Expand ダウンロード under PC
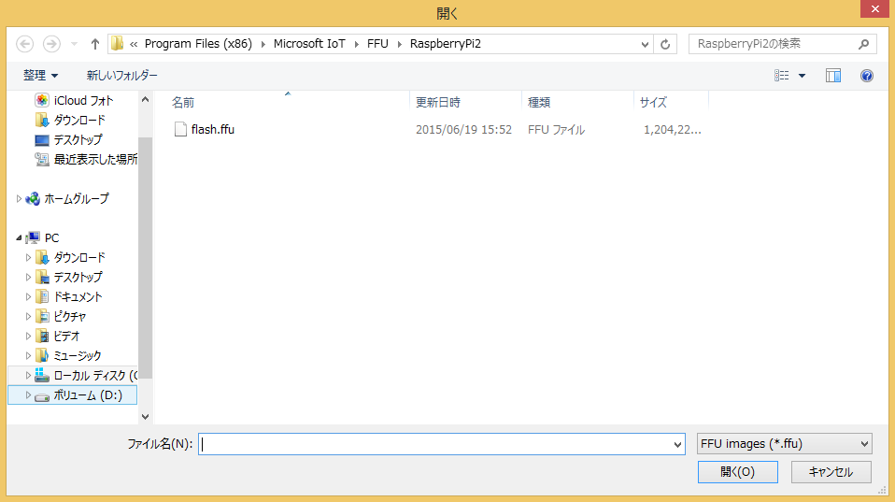Image resolution: width=895 pixels, height=502 pixels. (28, 258)
